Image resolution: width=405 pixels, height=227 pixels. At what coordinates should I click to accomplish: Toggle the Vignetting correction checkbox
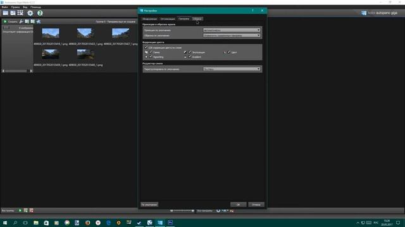pos(151,57)
